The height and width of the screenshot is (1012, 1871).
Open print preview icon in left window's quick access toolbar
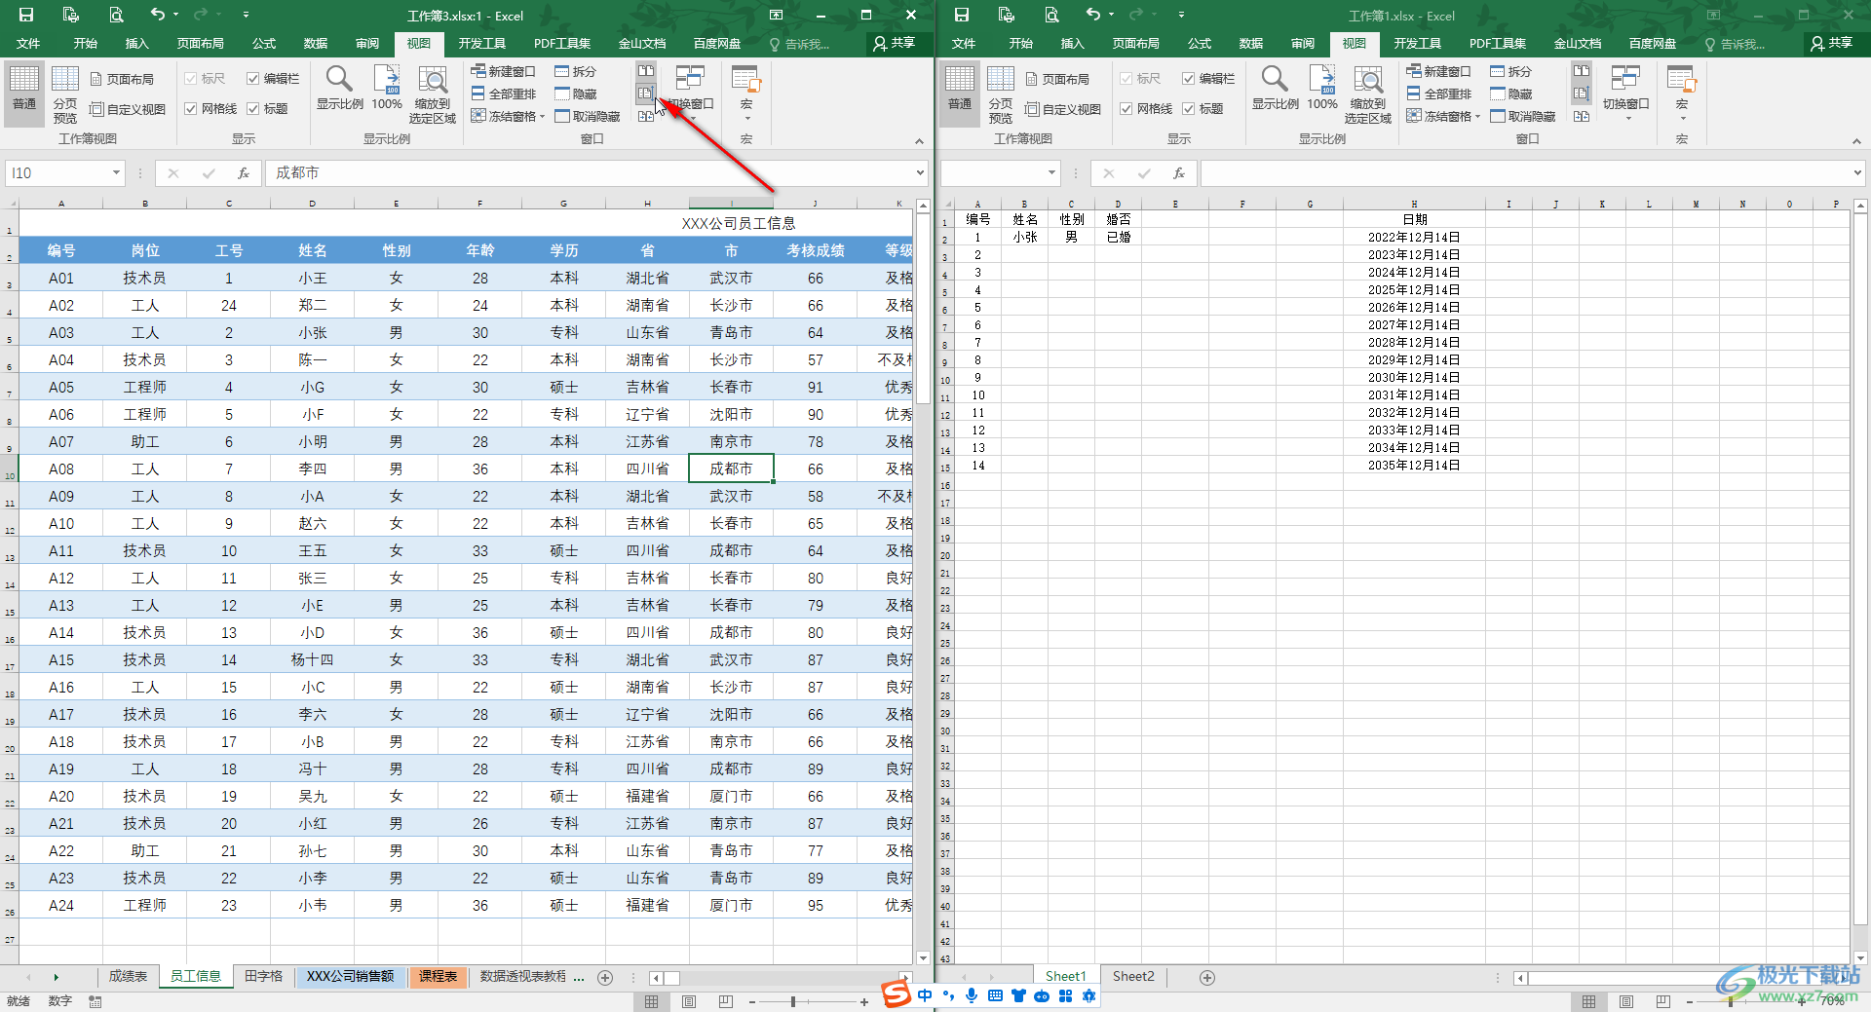116,15
